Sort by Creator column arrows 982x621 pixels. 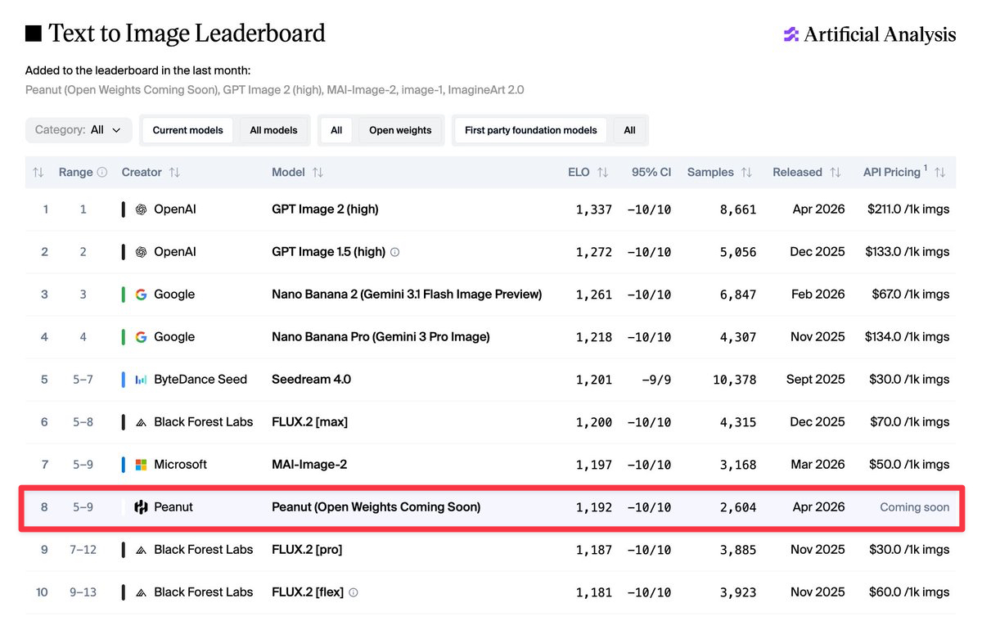[x=174, y=173]
